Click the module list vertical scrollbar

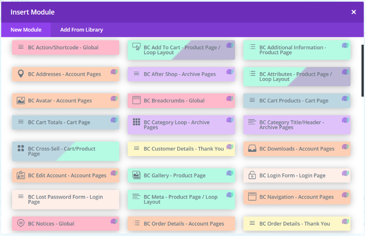pos(363,71)
